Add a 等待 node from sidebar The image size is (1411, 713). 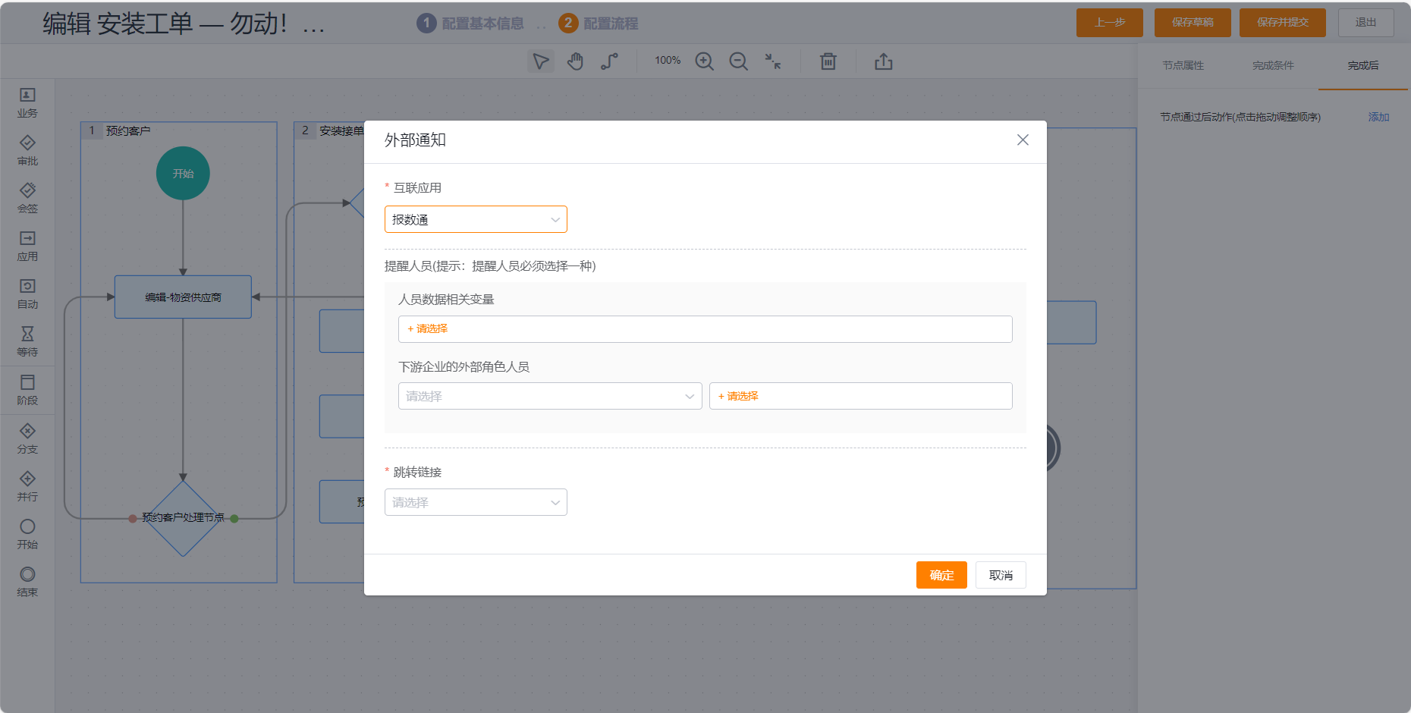click(27, 342)
